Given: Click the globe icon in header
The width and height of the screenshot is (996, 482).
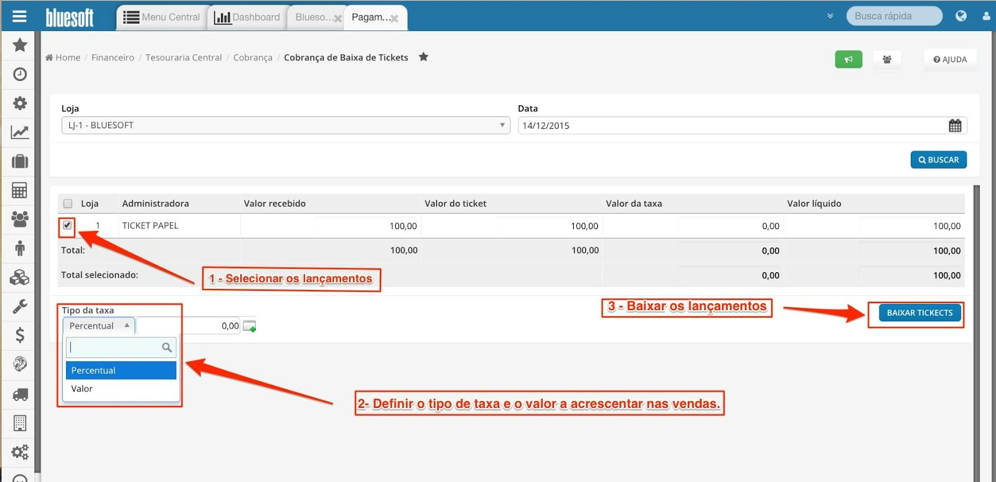Looking at the screenshot, I should (x=961, y=16).
